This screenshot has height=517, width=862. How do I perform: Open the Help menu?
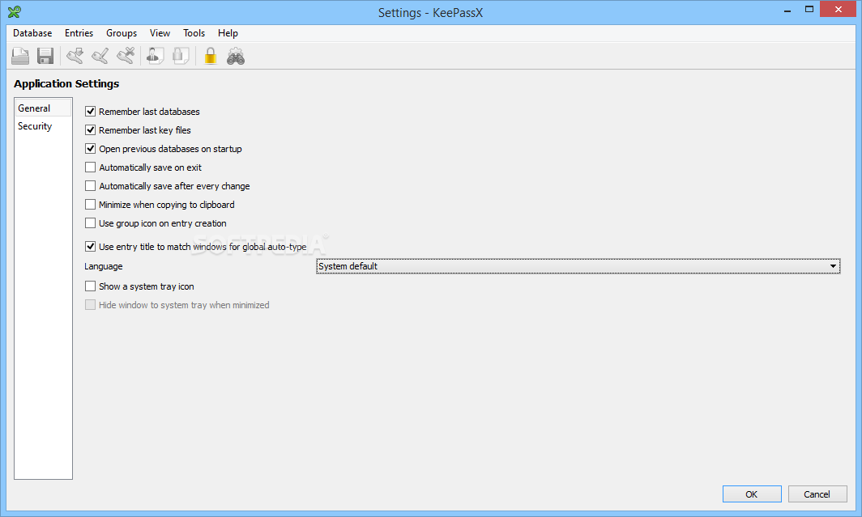click(x=228, y=33)
